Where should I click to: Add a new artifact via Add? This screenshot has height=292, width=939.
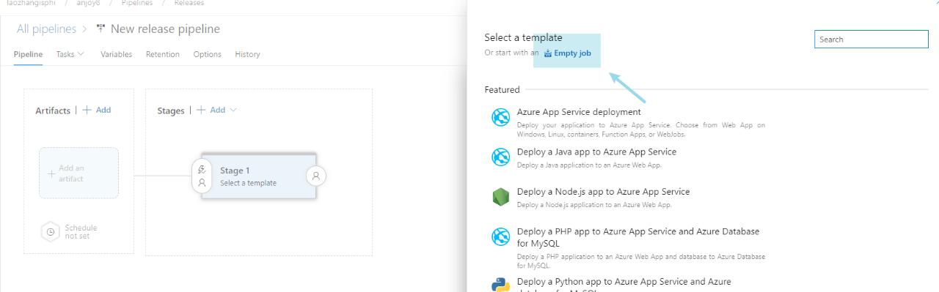(x=96, y=110)
